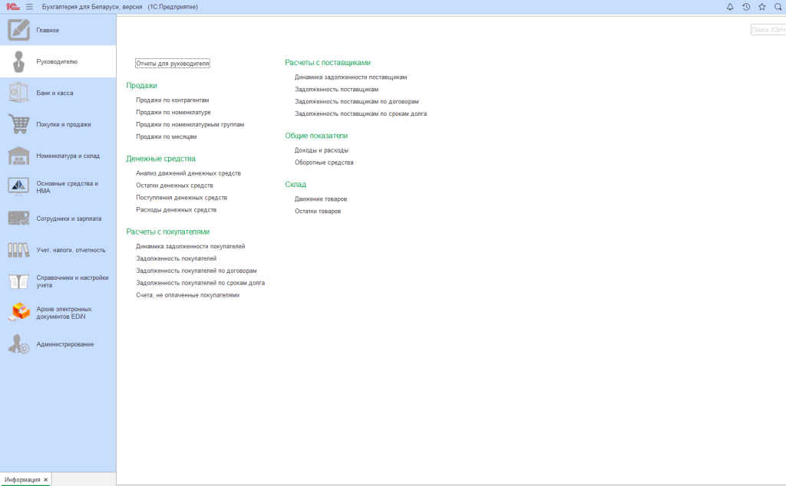Click the 1C logo icon
786x486 pixels.
(12, 6)
